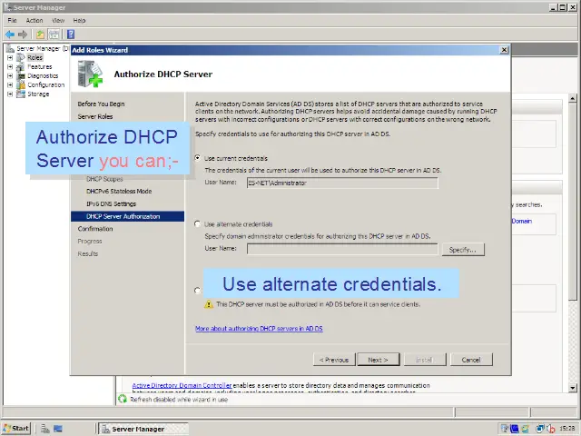
Task: Click the Diagnostics node icon in tree
Action: (x=21, y=75)
